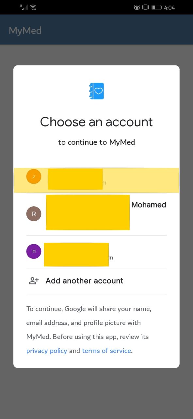Tap the highlighted first account row
The image size is (193, 419).
(x=96, y=180)
